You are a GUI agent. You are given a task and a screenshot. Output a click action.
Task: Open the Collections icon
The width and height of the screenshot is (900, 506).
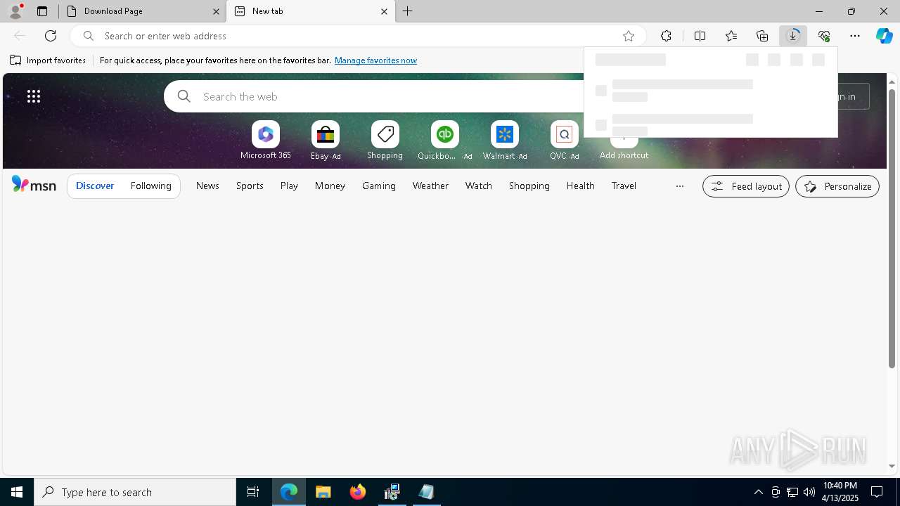tap(762, 36)
